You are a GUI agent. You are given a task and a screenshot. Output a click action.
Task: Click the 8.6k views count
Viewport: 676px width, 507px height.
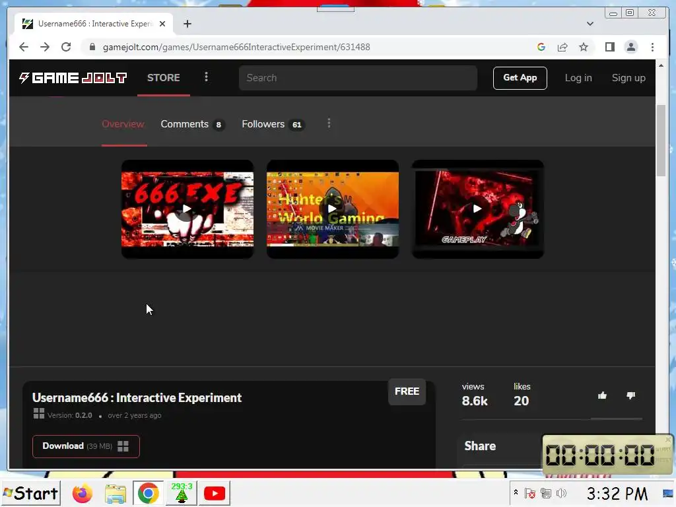[x=475, y=401]
